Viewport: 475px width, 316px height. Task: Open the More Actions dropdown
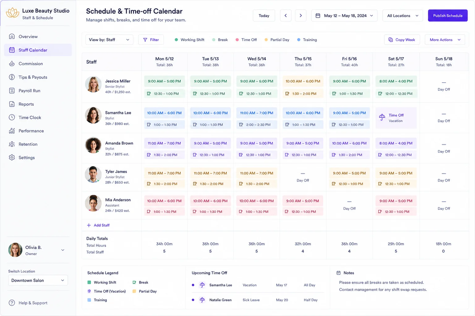[445, 40]
